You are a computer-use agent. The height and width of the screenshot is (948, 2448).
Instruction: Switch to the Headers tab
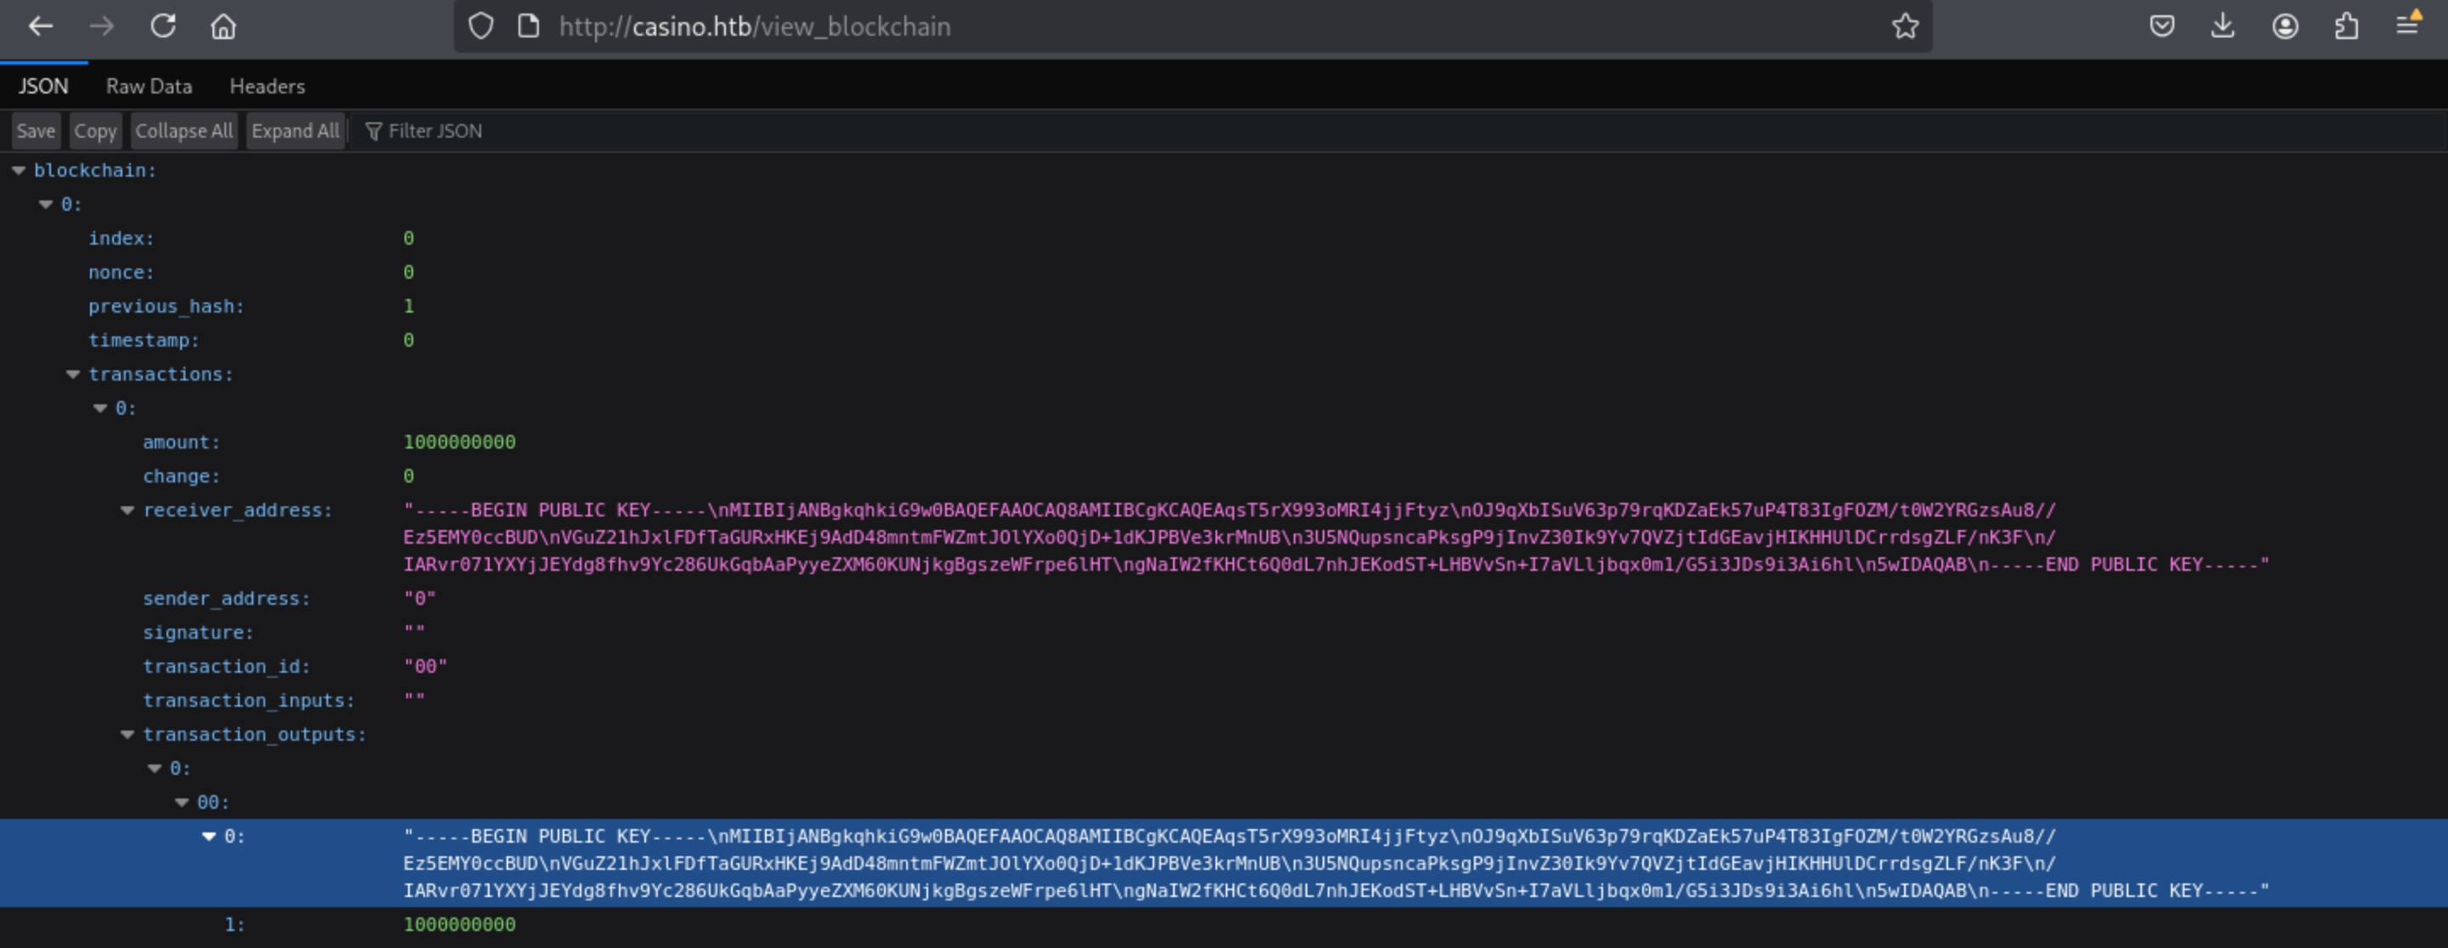267,87
